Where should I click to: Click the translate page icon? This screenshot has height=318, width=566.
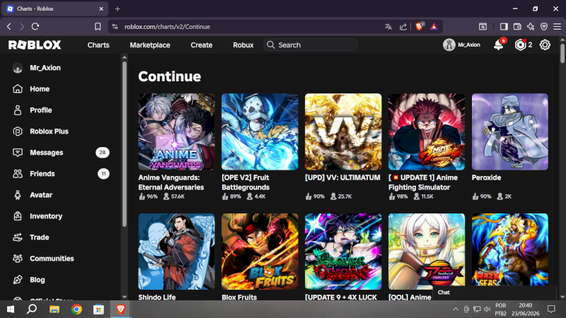point(388,27)
